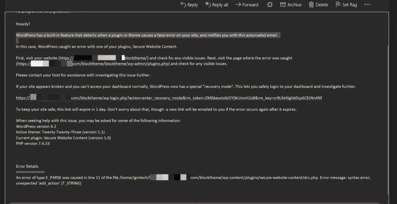Viewport: 397px width, 204px height.
Task: Click the Delete button label
Action: coord(322,5)
